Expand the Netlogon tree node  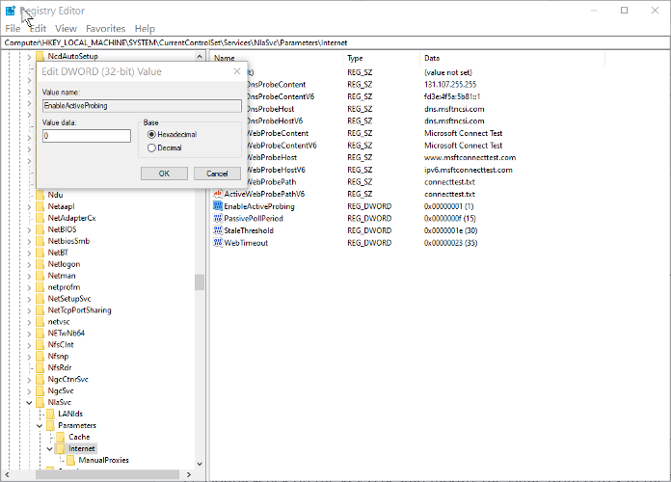coord(29,264)
